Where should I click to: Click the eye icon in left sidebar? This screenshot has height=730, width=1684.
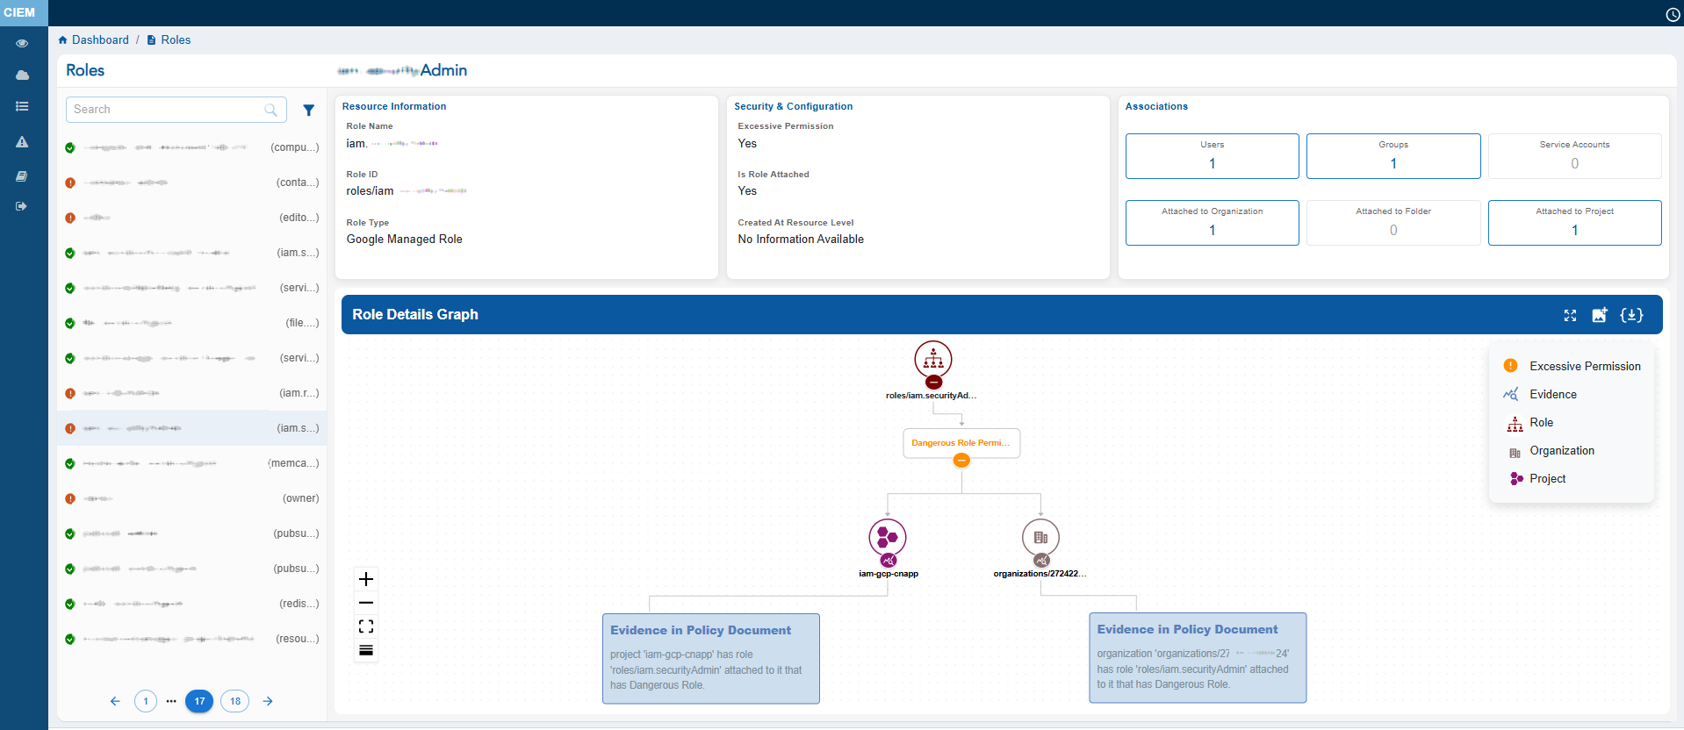(x=22, y=43)
